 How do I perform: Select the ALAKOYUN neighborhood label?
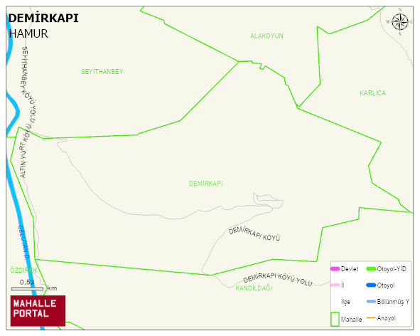[x=266, y=36]
